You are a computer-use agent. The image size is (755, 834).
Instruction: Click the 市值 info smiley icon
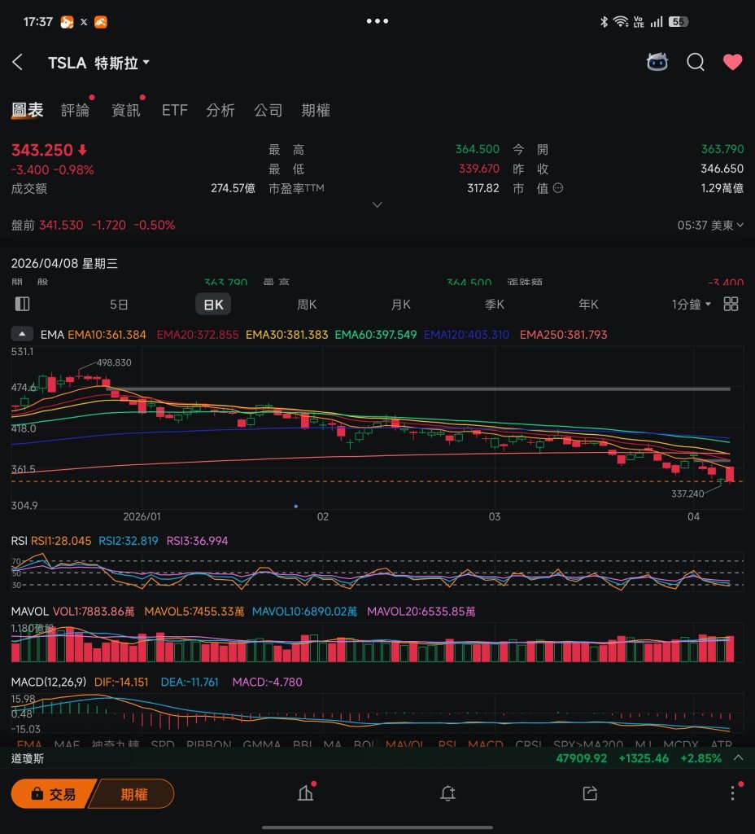[x=558, y=188]
